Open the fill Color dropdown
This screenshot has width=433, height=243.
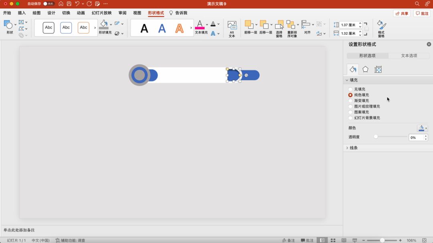[423, 128]
